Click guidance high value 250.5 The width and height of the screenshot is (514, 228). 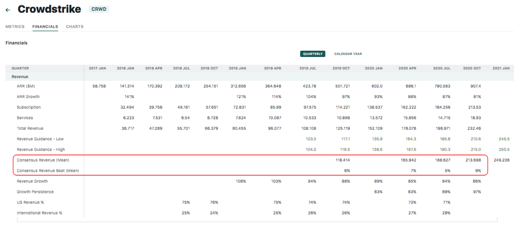coord(504,149)
